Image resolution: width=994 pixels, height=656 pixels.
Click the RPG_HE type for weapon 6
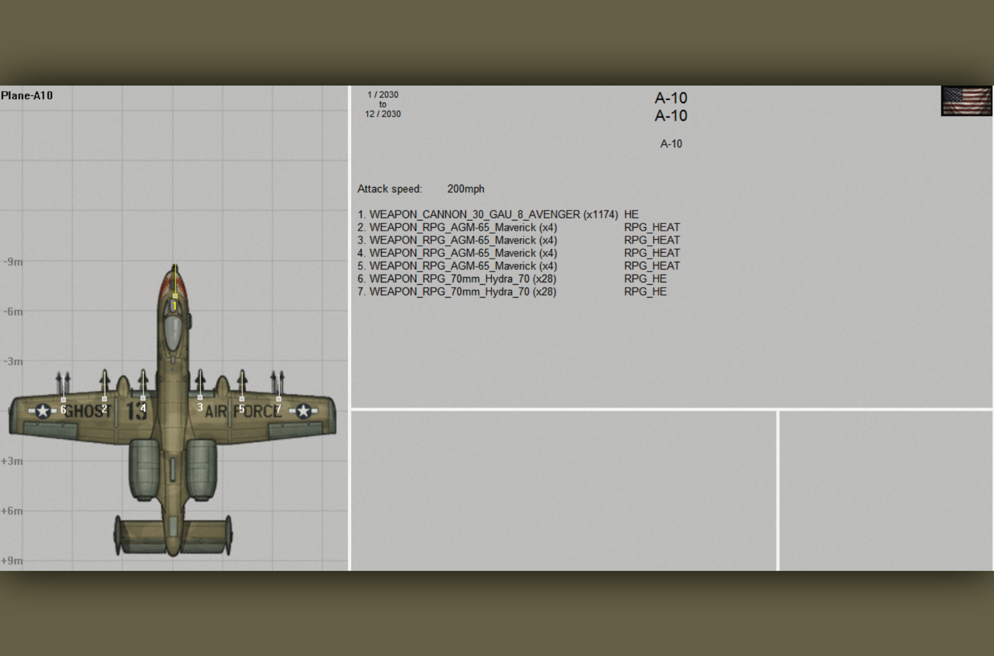tap(645, 279)
